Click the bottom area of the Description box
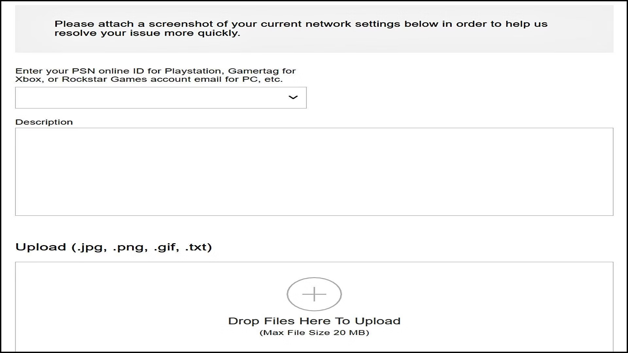This screenshot has height=353, width=628. [314, 206]
